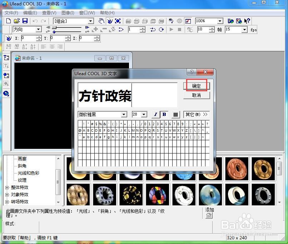
Task: Expand the 转场特效 tree node
Action: [x=7, y=202]
